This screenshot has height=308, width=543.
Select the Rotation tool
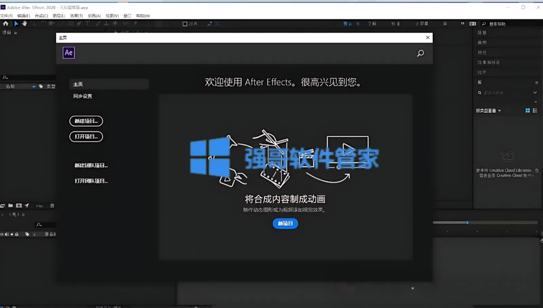[43, 23]
